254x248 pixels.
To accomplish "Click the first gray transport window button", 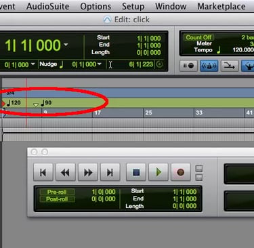I will (34, 152).
